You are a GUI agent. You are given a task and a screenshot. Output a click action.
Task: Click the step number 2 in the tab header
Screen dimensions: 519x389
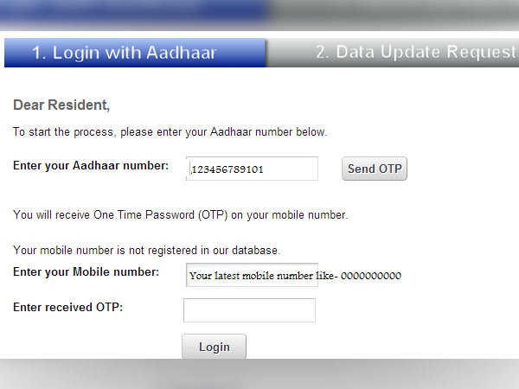[322, 53]
